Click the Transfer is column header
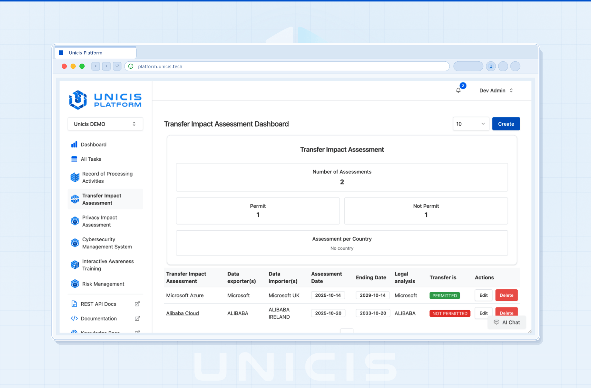 (443, 278)
